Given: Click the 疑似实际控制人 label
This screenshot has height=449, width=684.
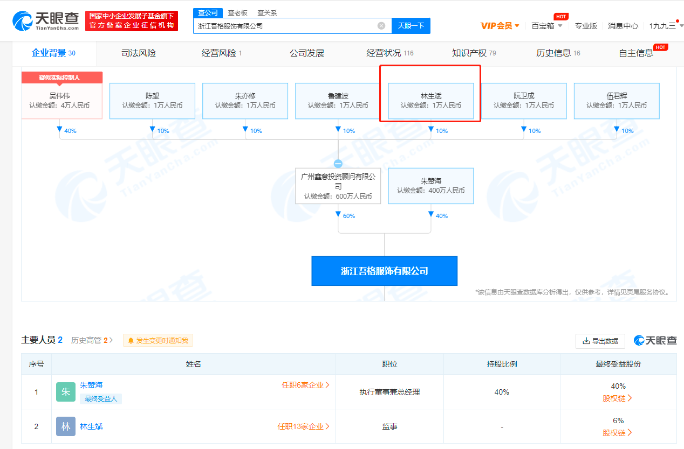Looking at the screenshot, I should coord(62,78).
